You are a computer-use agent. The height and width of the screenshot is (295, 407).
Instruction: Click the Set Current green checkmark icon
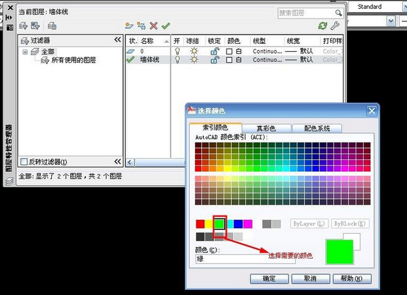tap(166, 25)
